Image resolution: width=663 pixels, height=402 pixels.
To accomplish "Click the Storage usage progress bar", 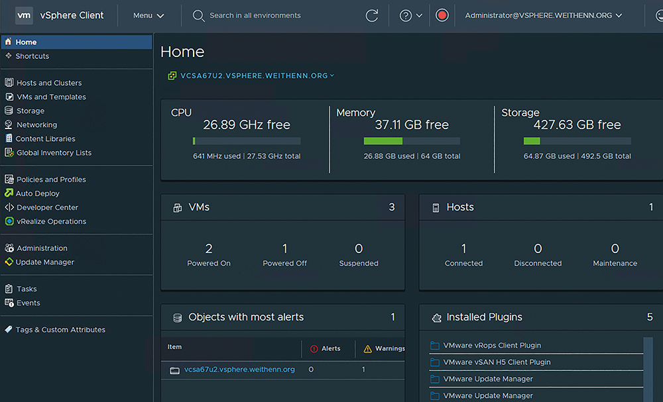I will (x=577, y=141).
